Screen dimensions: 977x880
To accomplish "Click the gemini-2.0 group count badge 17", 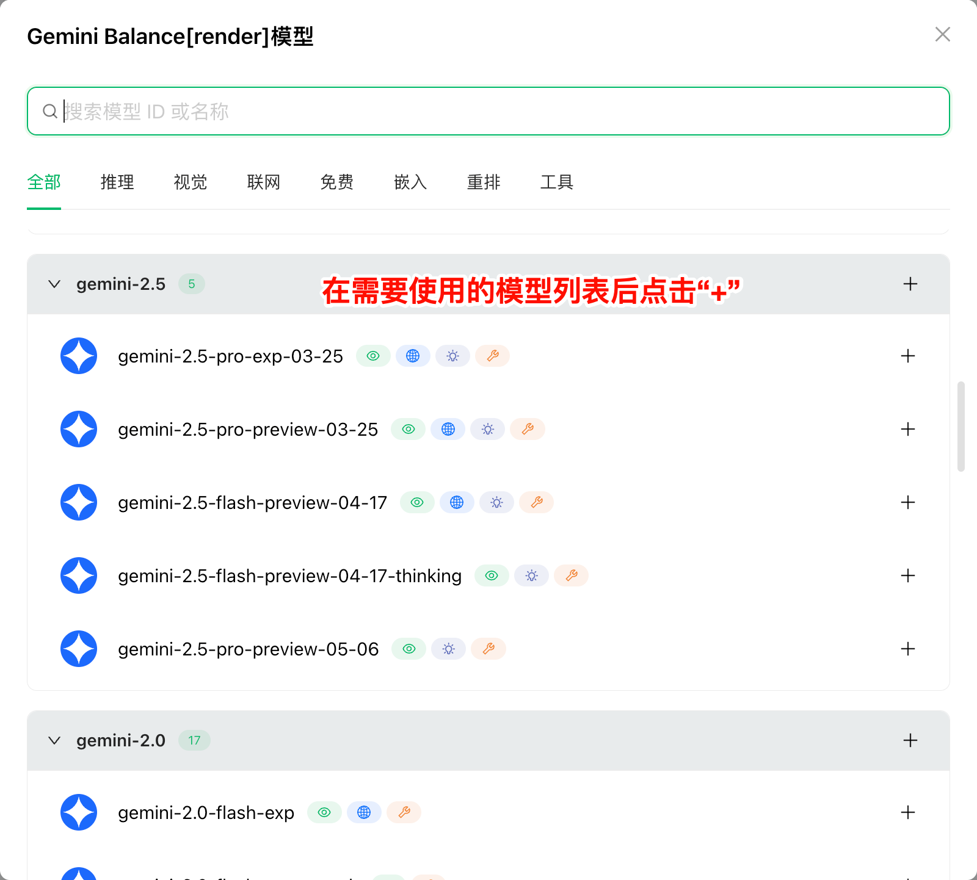I will (x=194, y=740).
